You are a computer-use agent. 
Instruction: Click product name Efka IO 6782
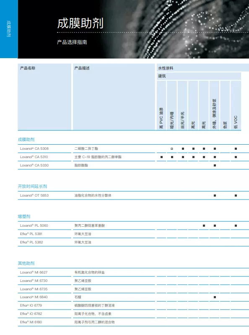coord(31,314)
